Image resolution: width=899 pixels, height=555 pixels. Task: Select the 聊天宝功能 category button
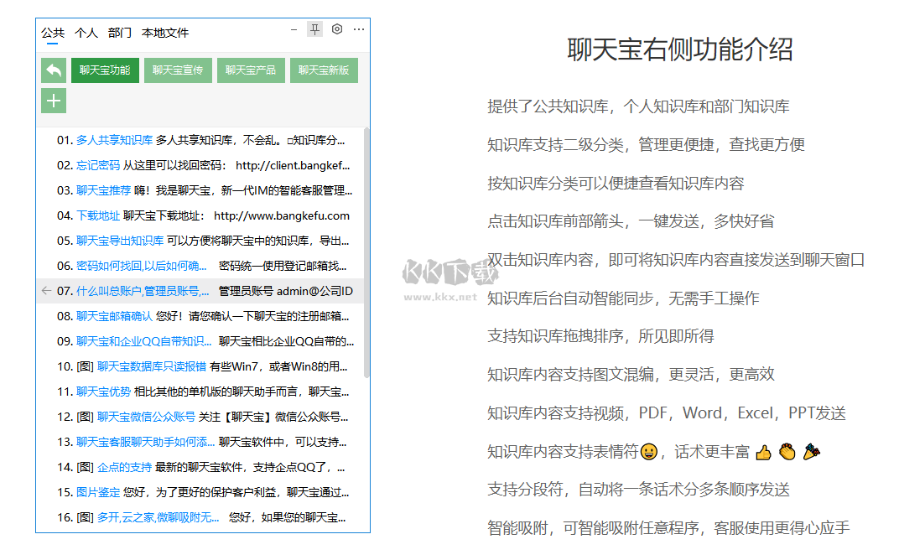click(105, 70)
